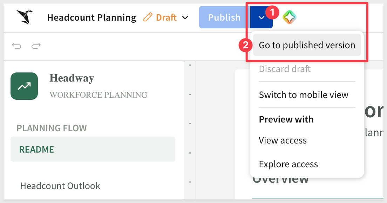This screenshot has height=203, width=387.
Task: Open the Publish options caret dropdown
Action: pos(262,17)
